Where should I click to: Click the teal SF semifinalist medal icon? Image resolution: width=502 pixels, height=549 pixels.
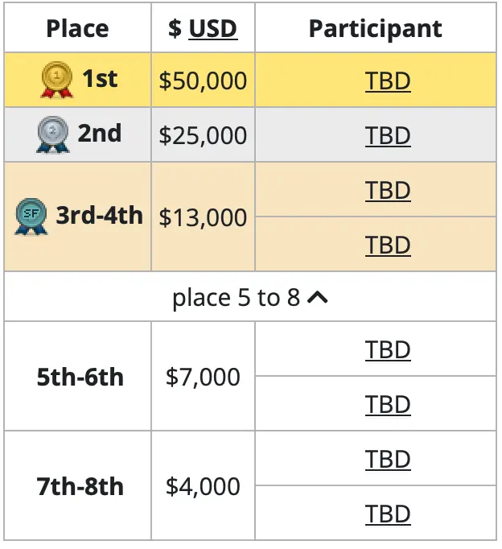coord(31,217)
